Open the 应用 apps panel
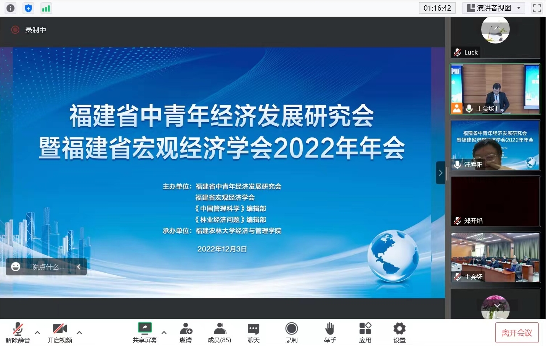Screen dimensions: 546x346 click(365, 333)
